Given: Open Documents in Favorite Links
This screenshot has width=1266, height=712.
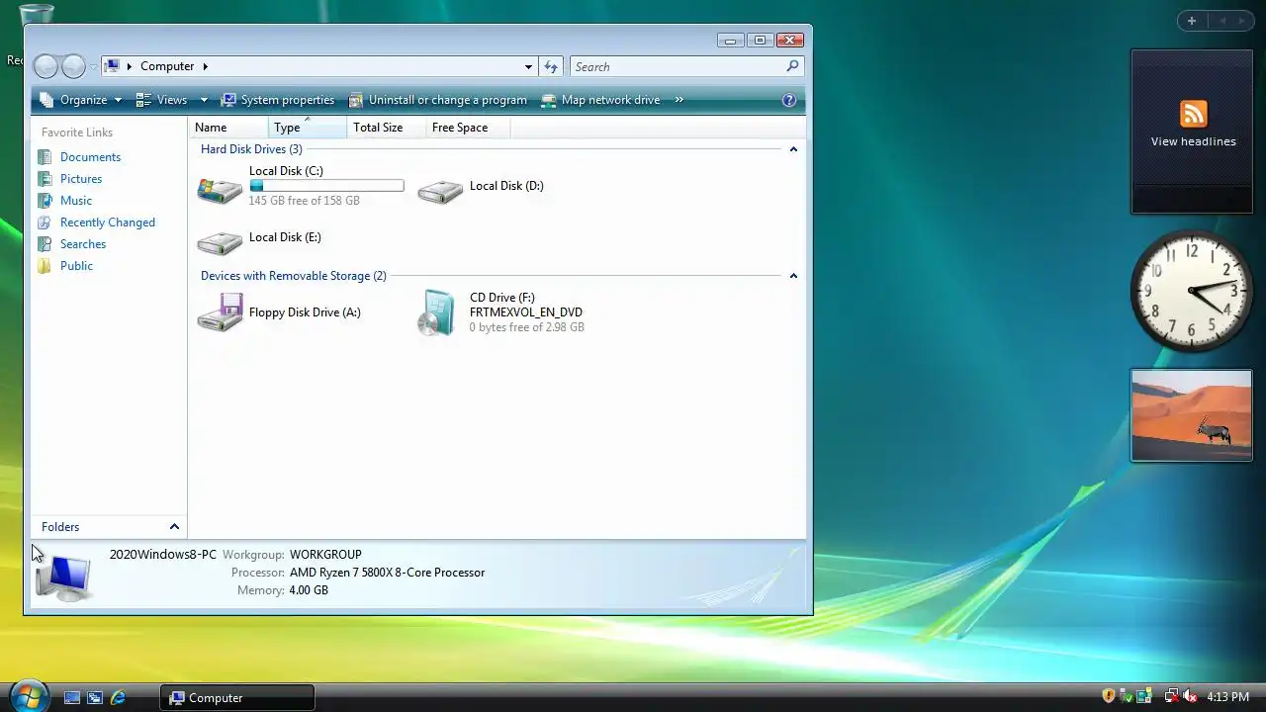Looking at the screenshot, I should pos(90,157).
